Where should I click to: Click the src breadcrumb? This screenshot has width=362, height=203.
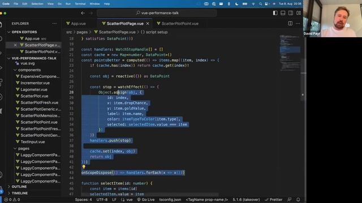click(x=69, y=32)
